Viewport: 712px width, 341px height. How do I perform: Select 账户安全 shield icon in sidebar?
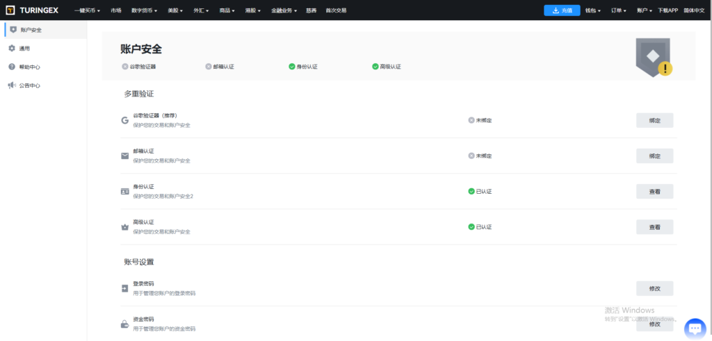13,30
